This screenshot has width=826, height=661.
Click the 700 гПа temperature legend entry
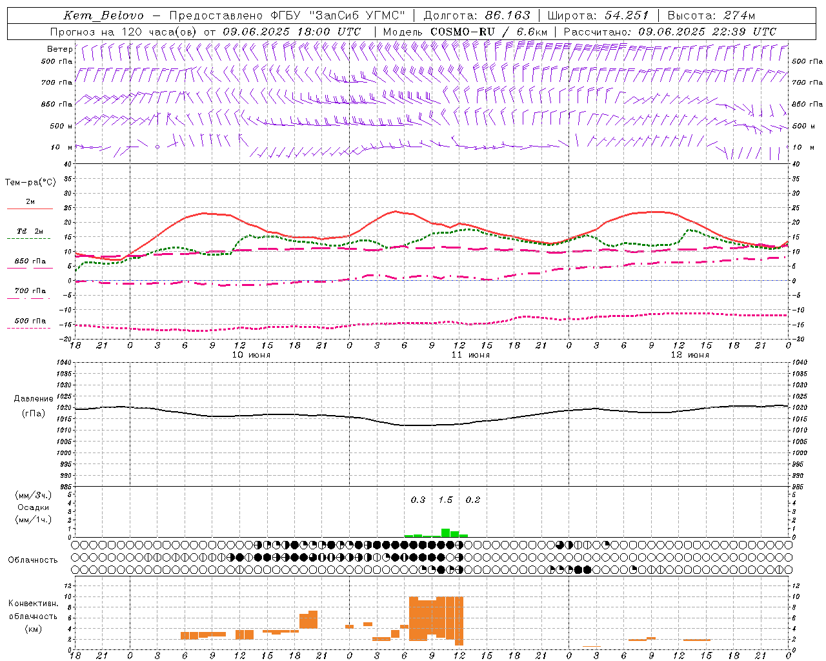(30, 291)
